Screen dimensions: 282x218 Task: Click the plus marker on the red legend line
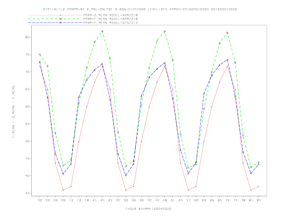pos(61,15)
